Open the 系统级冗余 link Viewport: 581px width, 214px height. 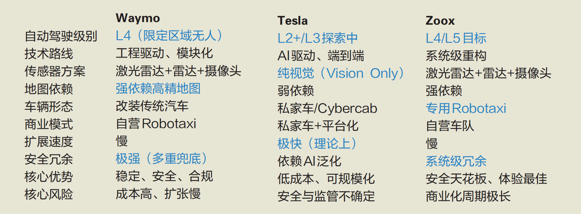(456, 161)
